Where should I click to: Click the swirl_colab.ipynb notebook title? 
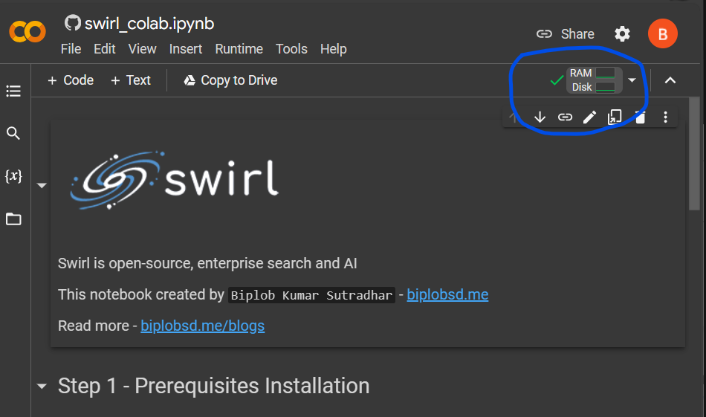coord(149,24)
